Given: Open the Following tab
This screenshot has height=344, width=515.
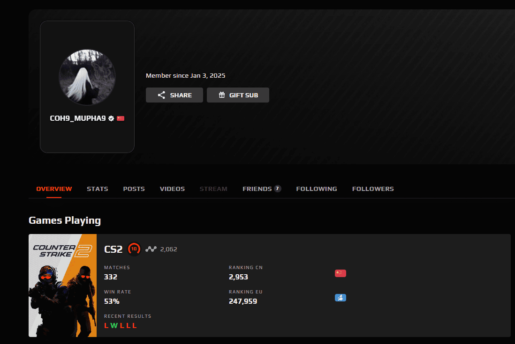Looking at the screenshot, I should (x=317, y=189).
